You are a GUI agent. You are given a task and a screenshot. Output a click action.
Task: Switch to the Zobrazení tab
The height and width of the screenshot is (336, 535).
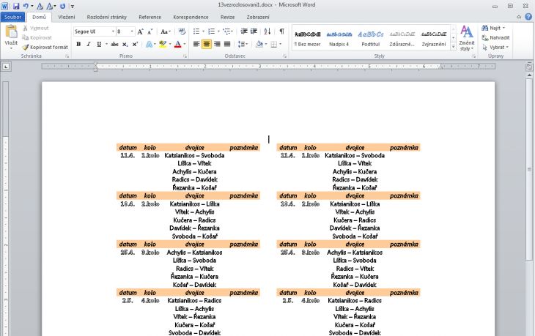point(258,17)
